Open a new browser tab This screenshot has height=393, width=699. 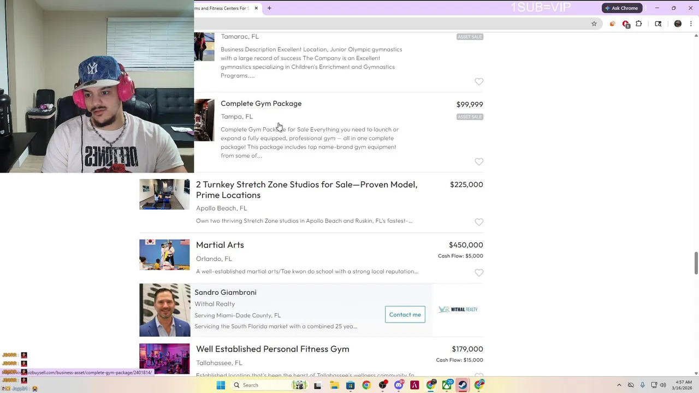point(269,8)
